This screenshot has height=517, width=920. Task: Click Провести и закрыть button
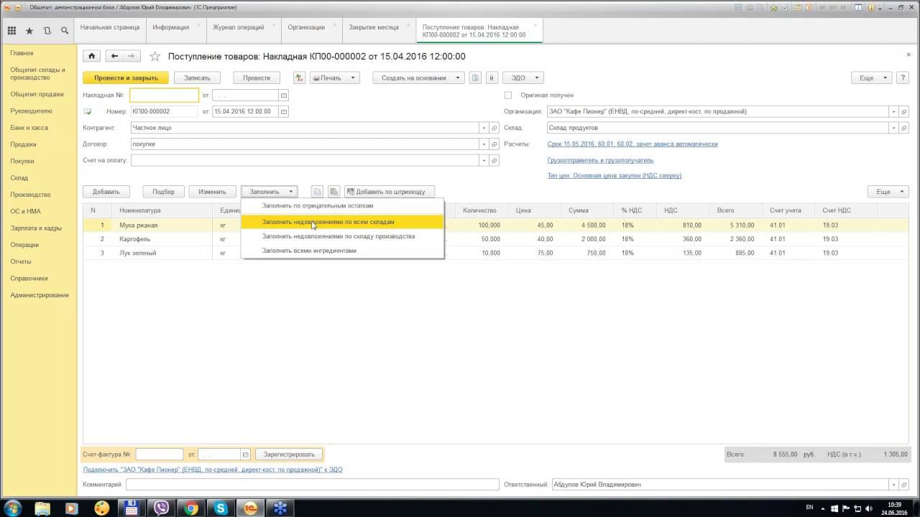[x=126, y=78]
